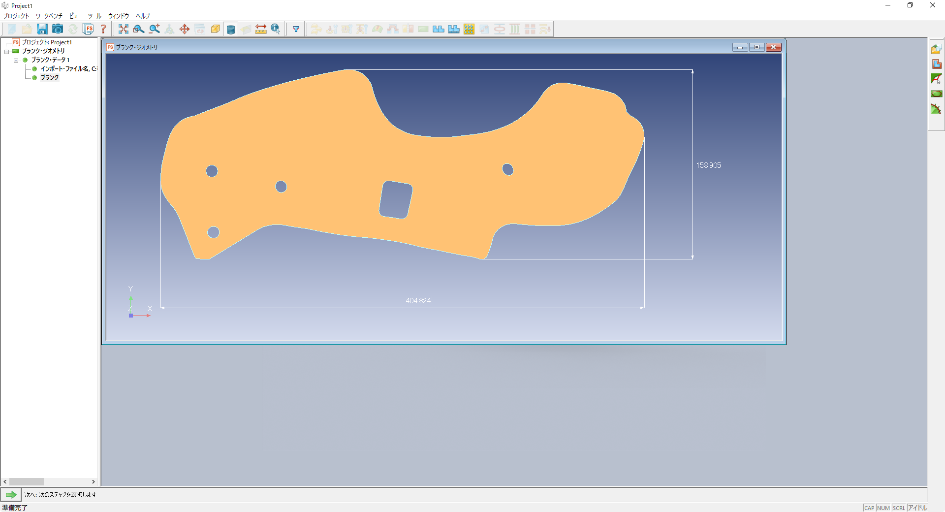Image resolution: width=945 pixels, height=512 pixels.
Task: Click the info query pointer icon
Action: click(x=276, y=29)
